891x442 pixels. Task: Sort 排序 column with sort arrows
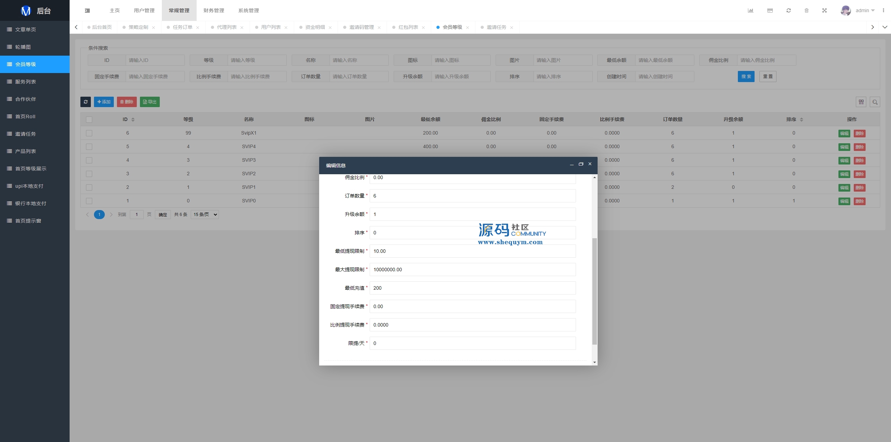coord(802,120)
